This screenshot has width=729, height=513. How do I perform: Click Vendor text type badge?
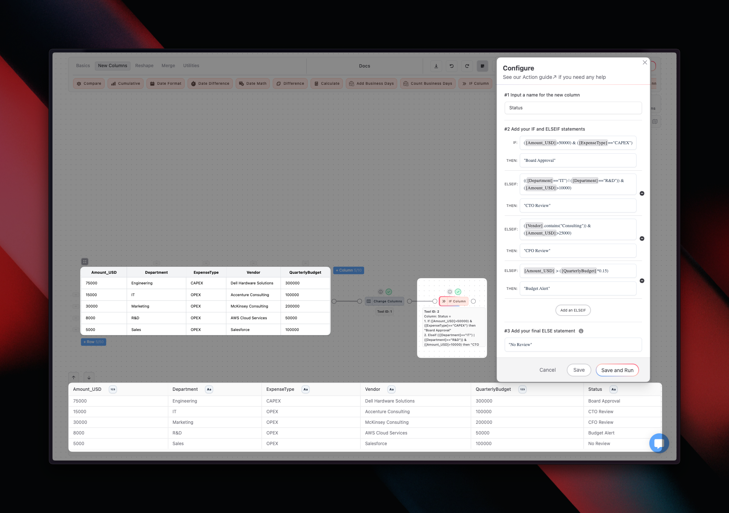(x=392, y=389)
